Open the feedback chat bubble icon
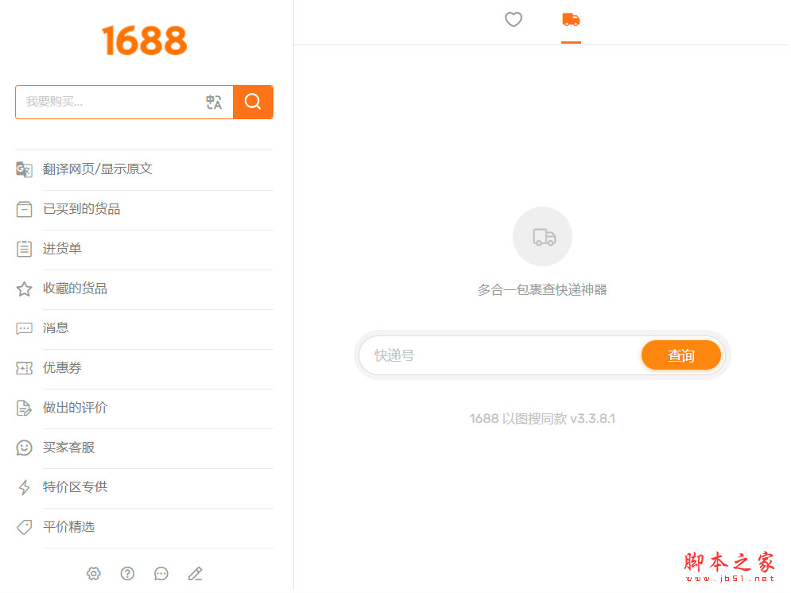Image resolution: width=791 pixels, height=593 pixels. coord(161,573)
